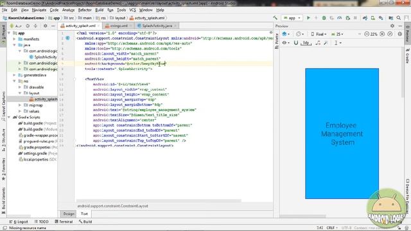Viewport: 411px width, 231px height.
Task: Open the Refactor menu
Action: pos(85,10)
